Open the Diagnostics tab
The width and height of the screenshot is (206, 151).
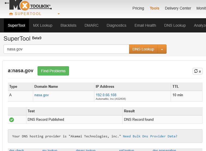tap(116, 25)
